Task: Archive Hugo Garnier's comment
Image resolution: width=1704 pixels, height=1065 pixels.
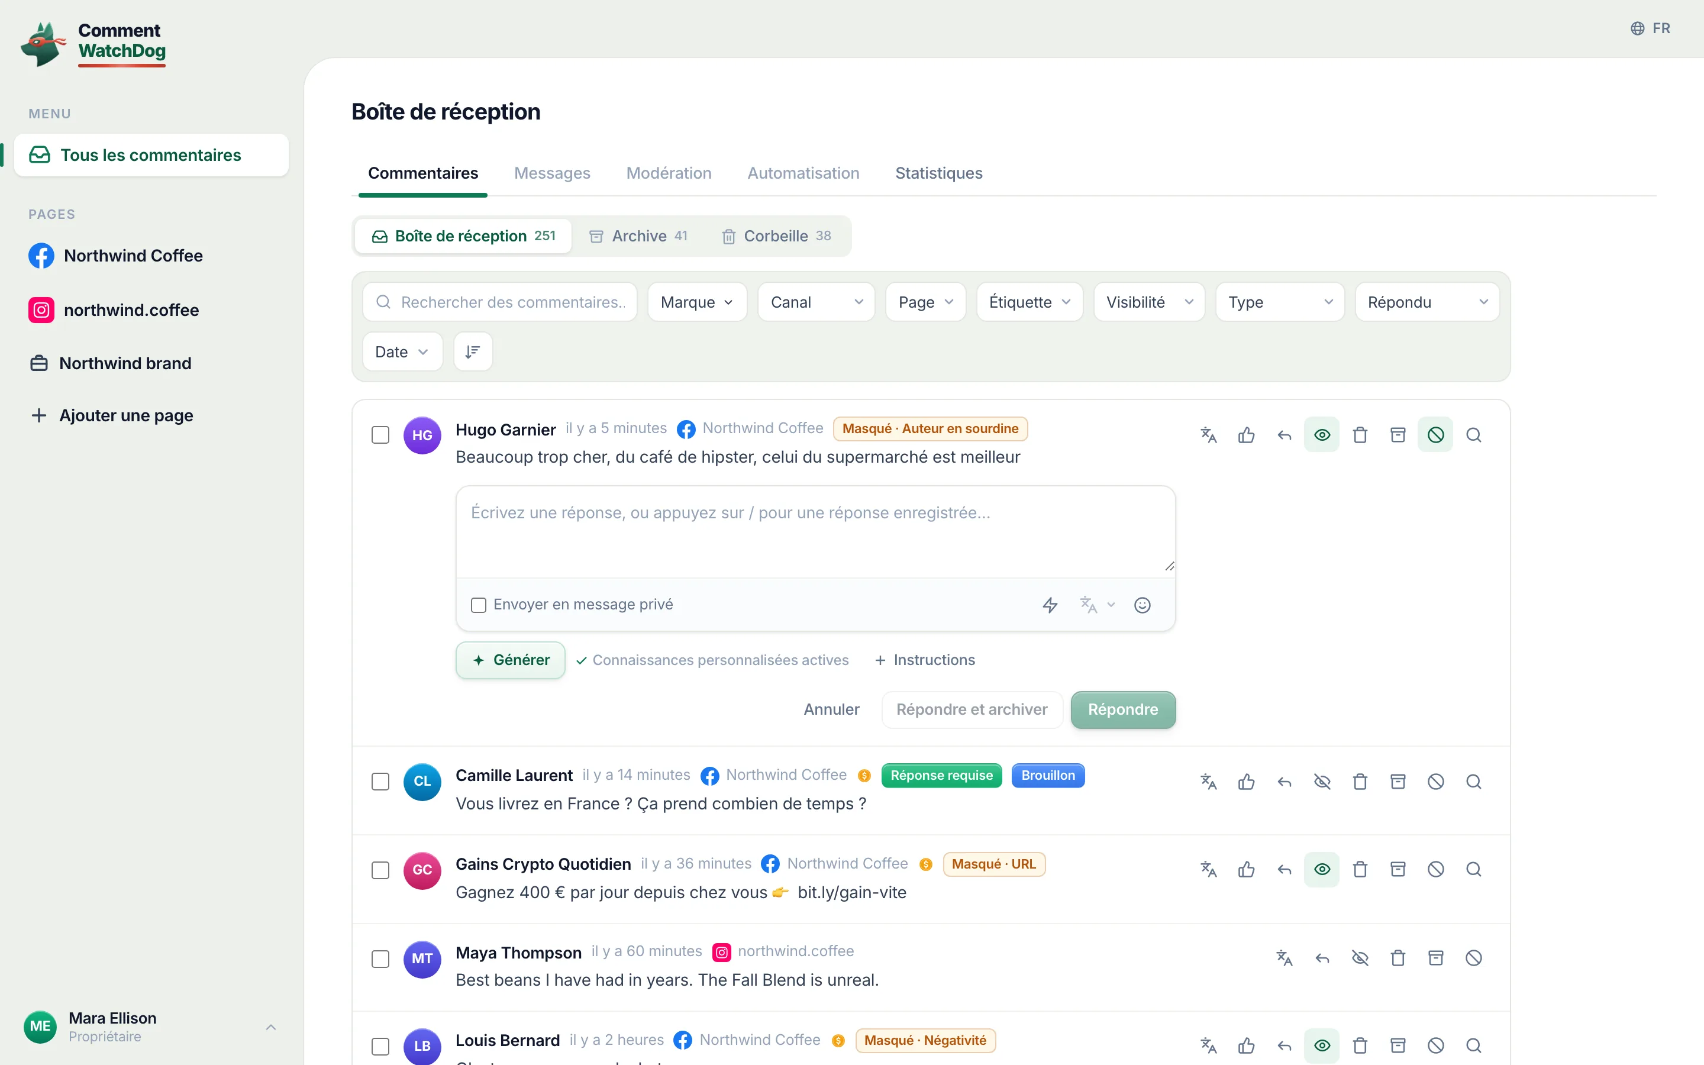Action: 1398,435
